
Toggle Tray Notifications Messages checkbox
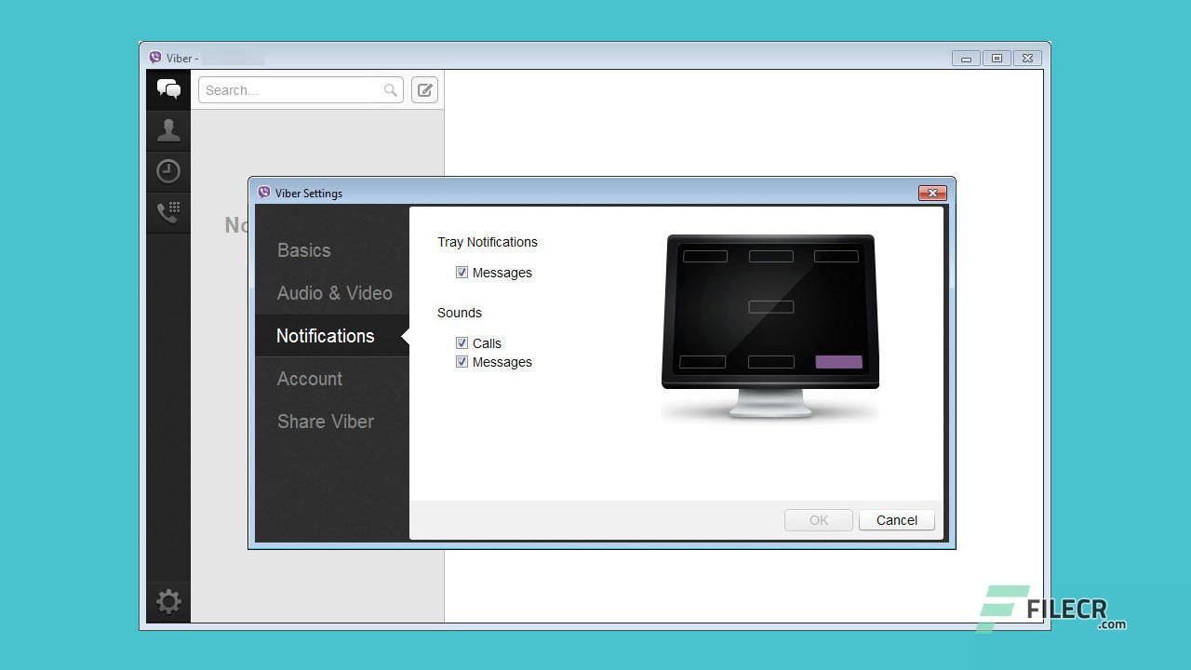pyautogui.click(x=462, y=273)
